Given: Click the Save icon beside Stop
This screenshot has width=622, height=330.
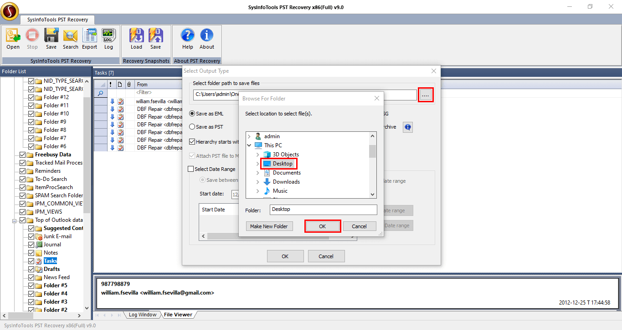Looking at the screenshot, I should tap(51, 39).
